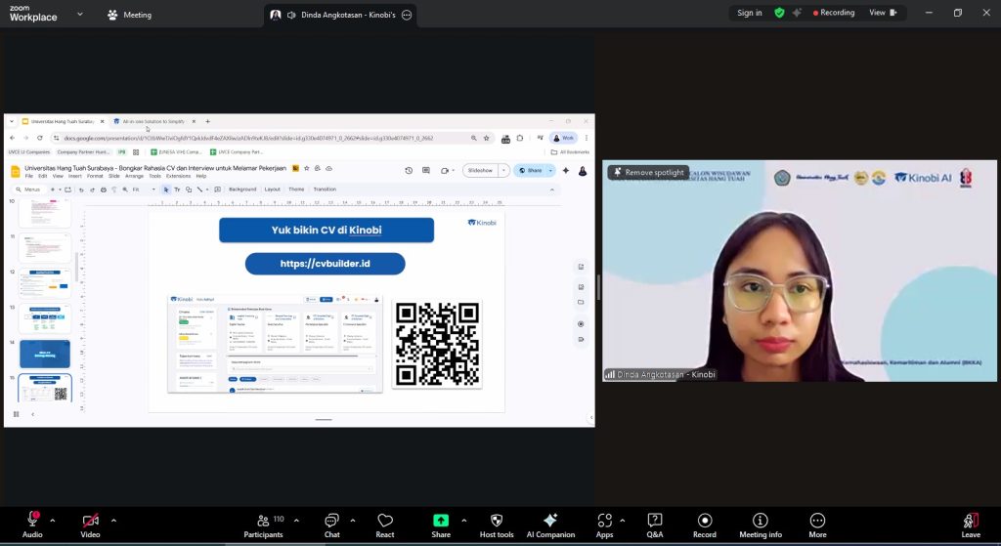Viewport: 1001px width, 546px height.
Task: Open the View dropdown at top right
Action: (882, 13)
